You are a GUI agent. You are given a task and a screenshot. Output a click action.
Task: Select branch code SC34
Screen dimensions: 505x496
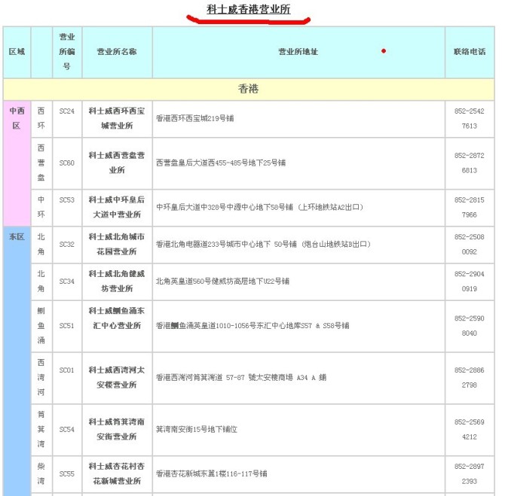pyautogui.click(x=67, y=281)
